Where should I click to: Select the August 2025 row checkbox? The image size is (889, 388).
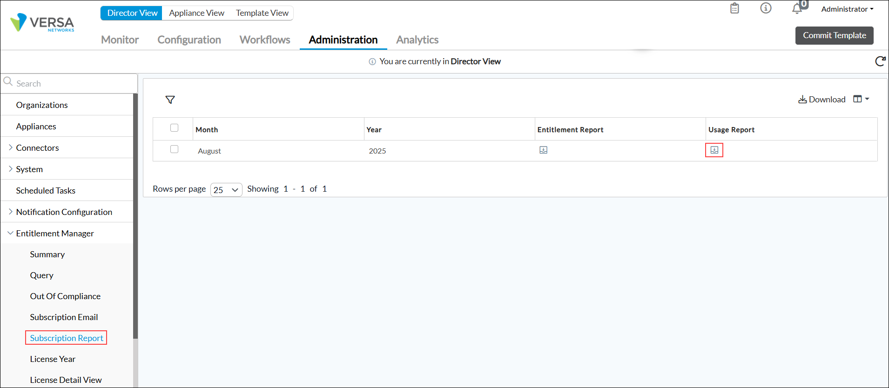click(175, 149)
